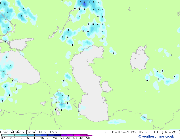Click the '40' color scale label
Viewport: 180px width, 139px height.
pos(75,138)
